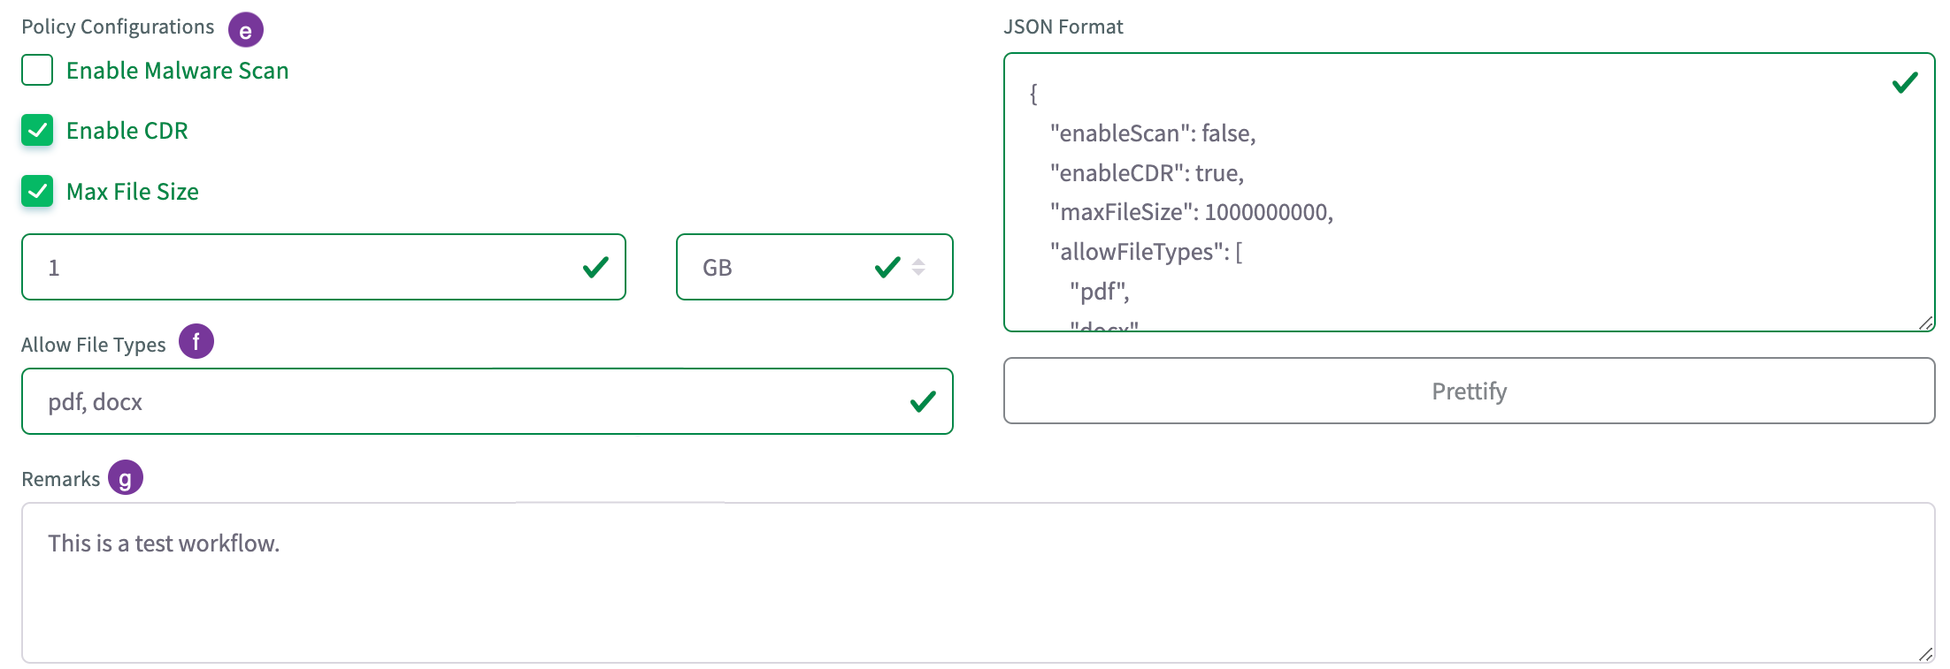1950x669 pixels.
Task: Click the resize grip of the JSON Format box
Action: click(x=1925, y=323)
